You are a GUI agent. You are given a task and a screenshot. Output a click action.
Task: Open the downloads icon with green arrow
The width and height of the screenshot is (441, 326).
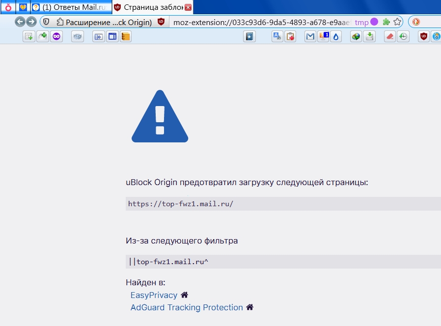(x=370, y=36)
